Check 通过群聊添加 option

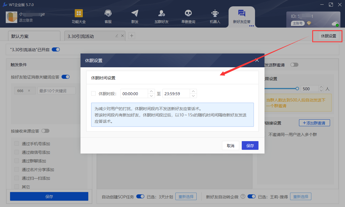(x=17, y=161)
